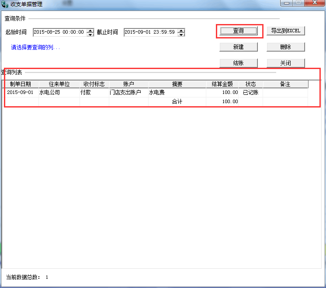Sort by 制单日期 column header
Screen dimensions: 326x288
coord(21,84)
